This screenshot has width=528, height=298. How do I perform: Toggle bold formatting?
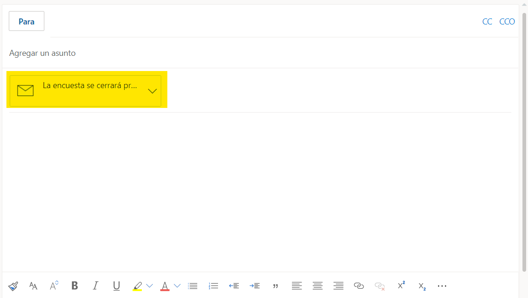point(75,286)
